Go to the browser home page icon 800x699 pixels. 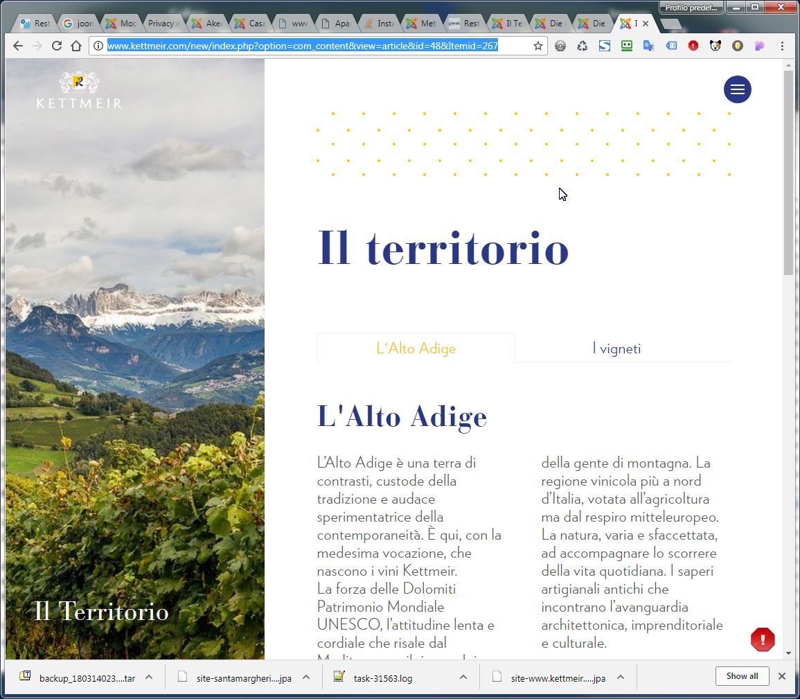76,46
